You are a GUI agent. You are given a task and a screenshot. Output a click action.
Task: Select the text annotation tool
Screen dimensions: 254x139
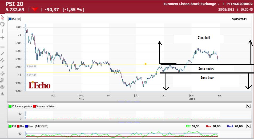pos(2,94)
